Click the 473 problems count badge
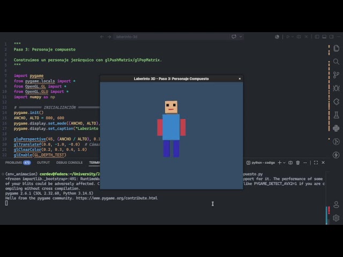The width and height of the screenshot is (343, 257). coord(27,163)
